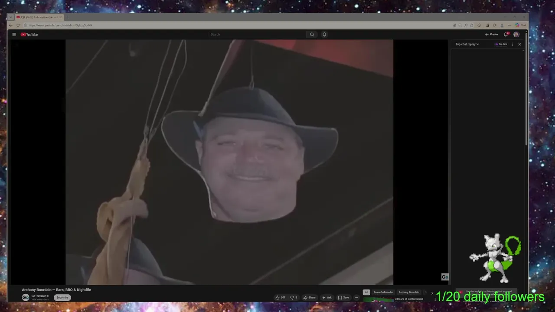Close the chat replay panel
Screen dimensions: 555x312
tap(519, 44)
